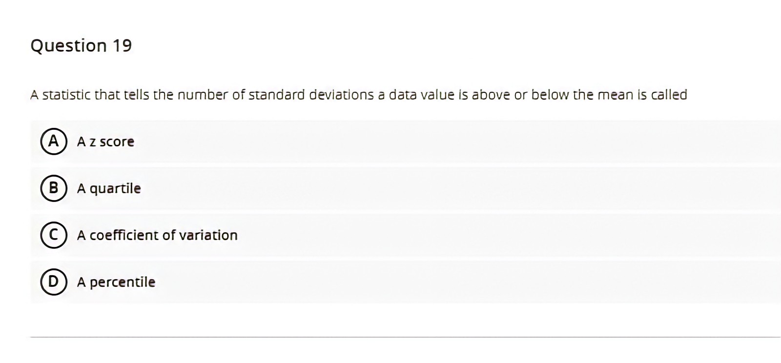Click the circled letter A icon

click(54, 142)
